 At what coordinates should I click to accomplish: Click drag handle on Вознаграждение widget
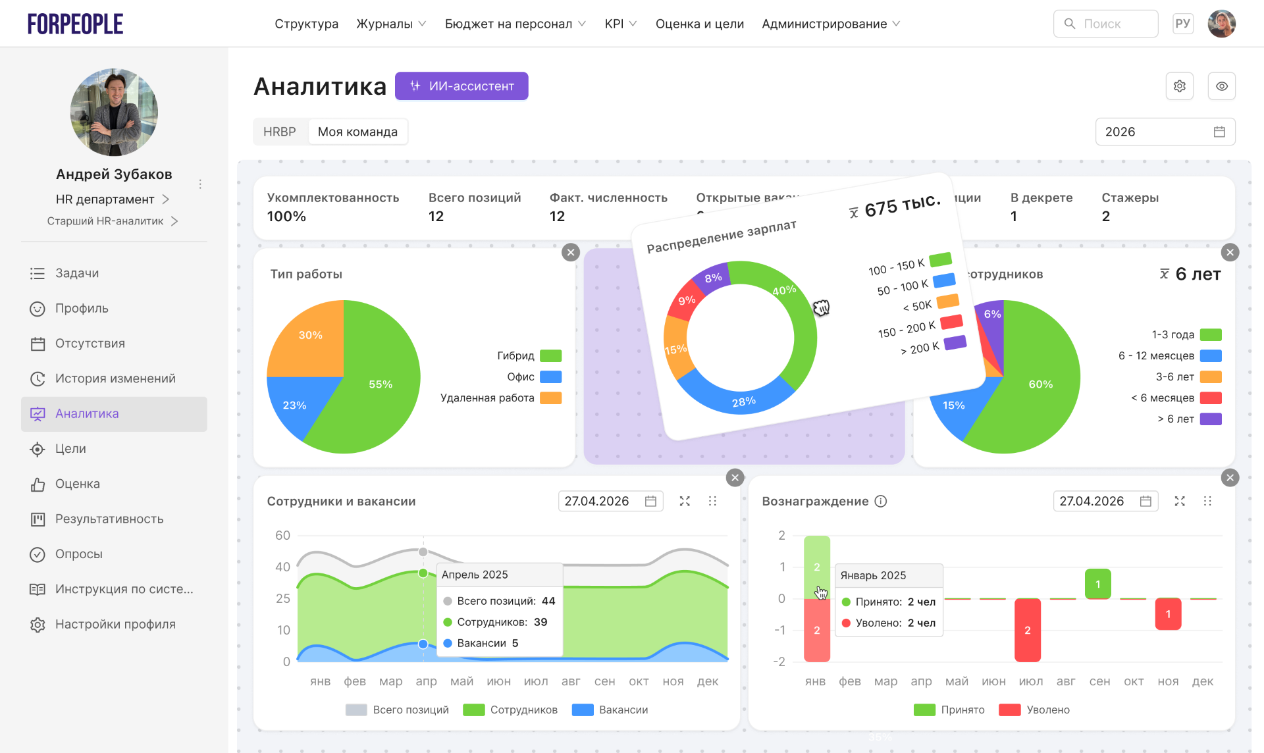1207,501
